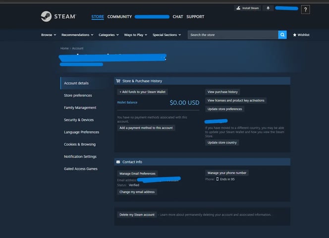Open the notification bell icon
The image size is (329, 238).
[268, 8]
